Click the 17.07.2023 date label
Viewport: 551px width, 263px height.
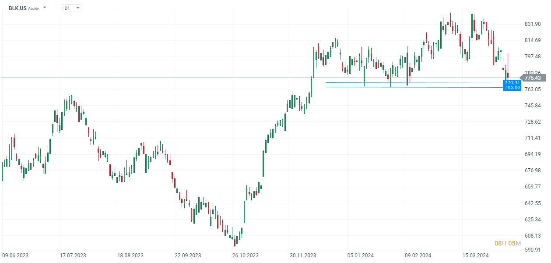[x=73, y=255]
